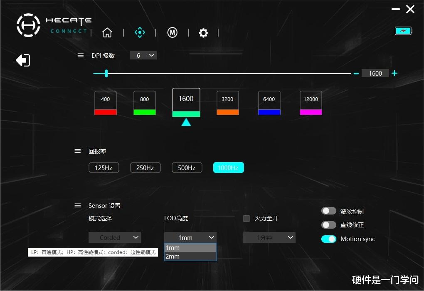
Task: Click the LP/HP/corded mode tooltip text
Action: click(93, 252)
